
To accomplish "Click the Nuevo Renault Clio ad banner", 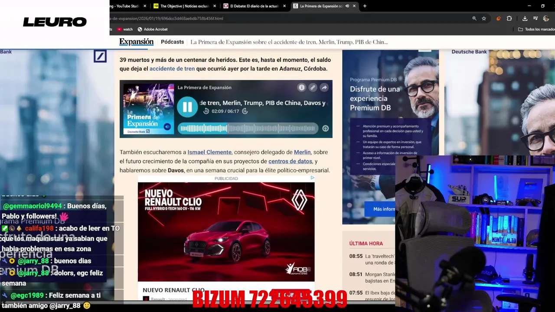I will [226, 232].
